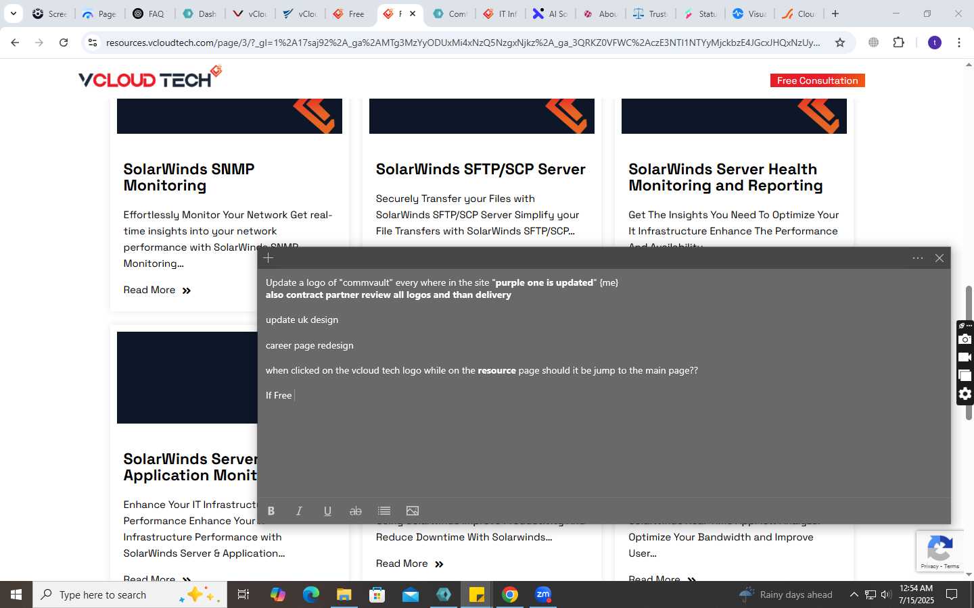Open Microsoft Edge from the taskbar
The width and height of the screenshot is (974, 608).
[310, 594]
